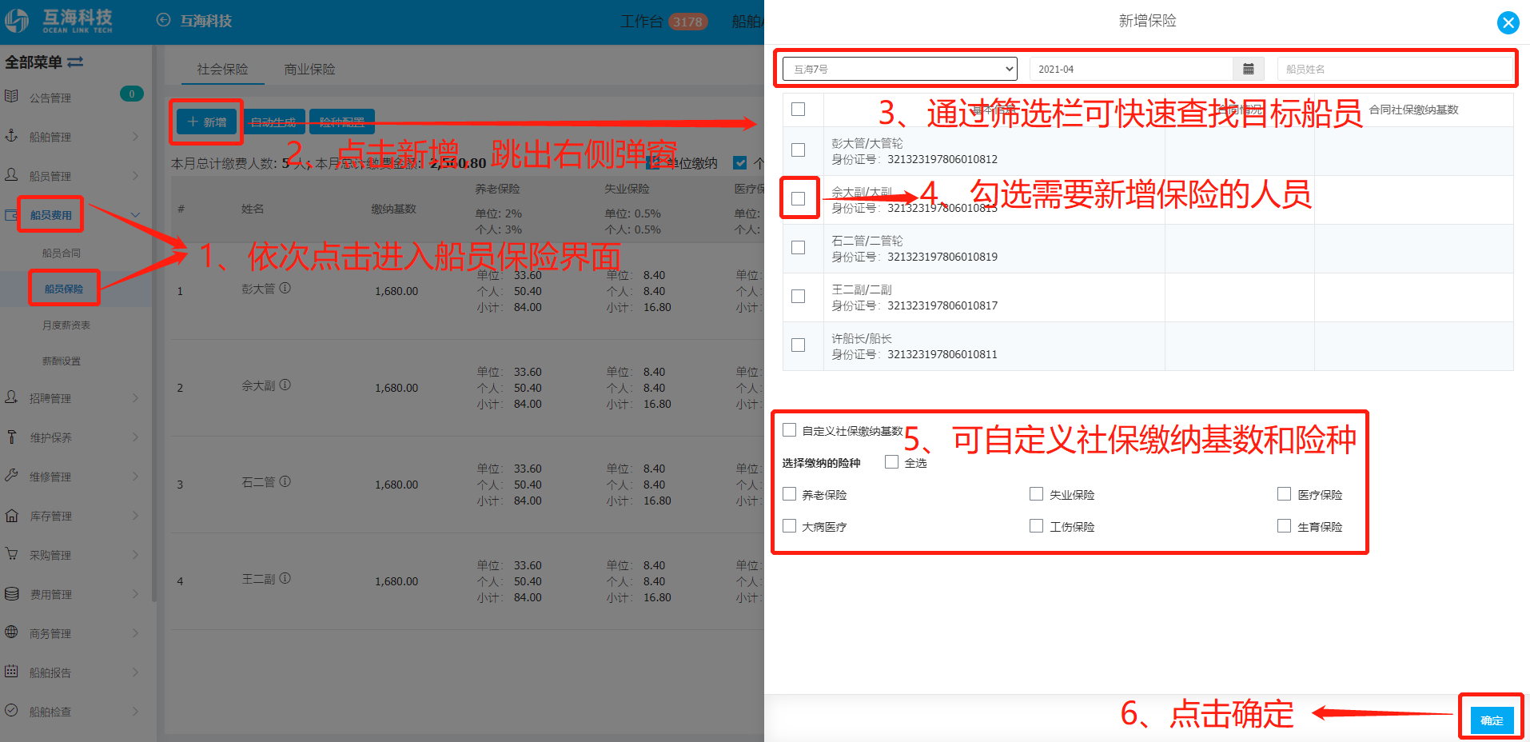1530x742 pixels.
Task: Click the 新增 button
Action: tap(207, 122)
